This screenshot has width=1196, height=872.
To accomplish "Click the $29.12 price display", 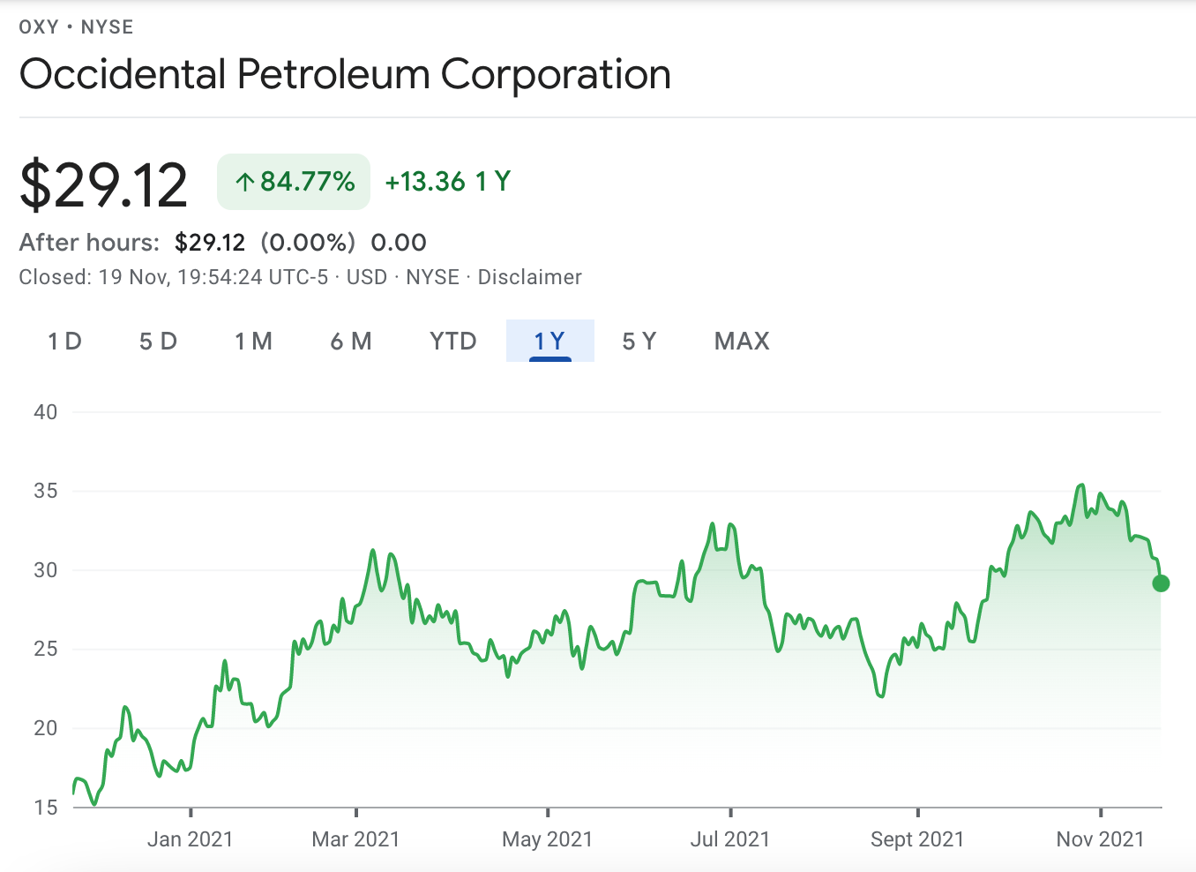I will click(x=103, y=182).
